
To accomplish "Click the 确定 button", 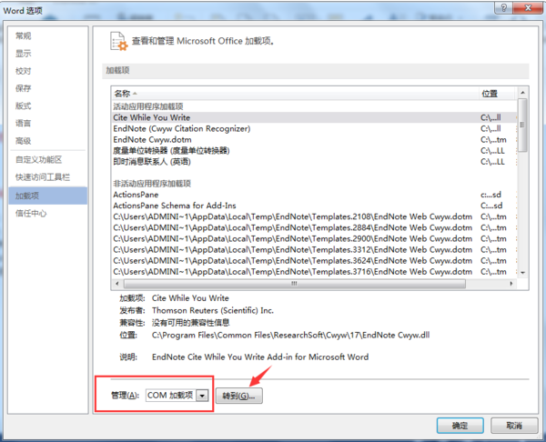I will pos(460,426).
